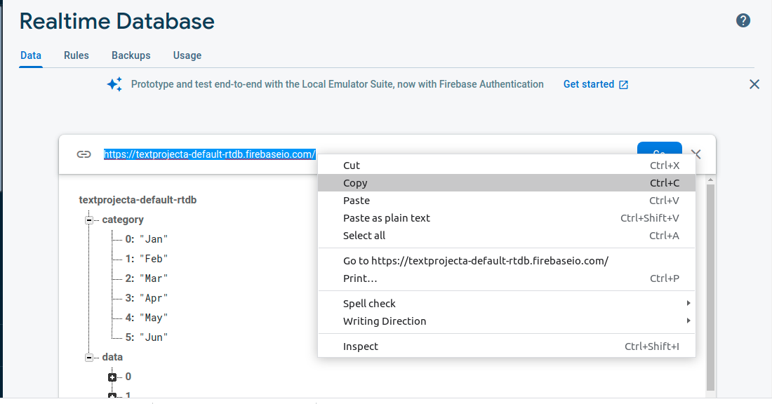Dismiss the Local Emulator Suite banner
This screenshot has height=404, width=772.
click(x=754, y=84)
